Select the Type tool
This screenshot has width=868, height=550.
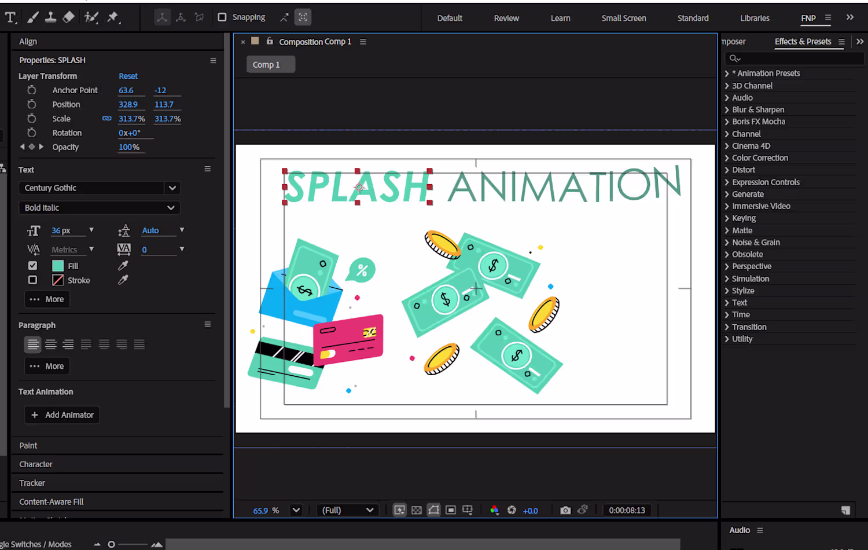coord(10,17)
